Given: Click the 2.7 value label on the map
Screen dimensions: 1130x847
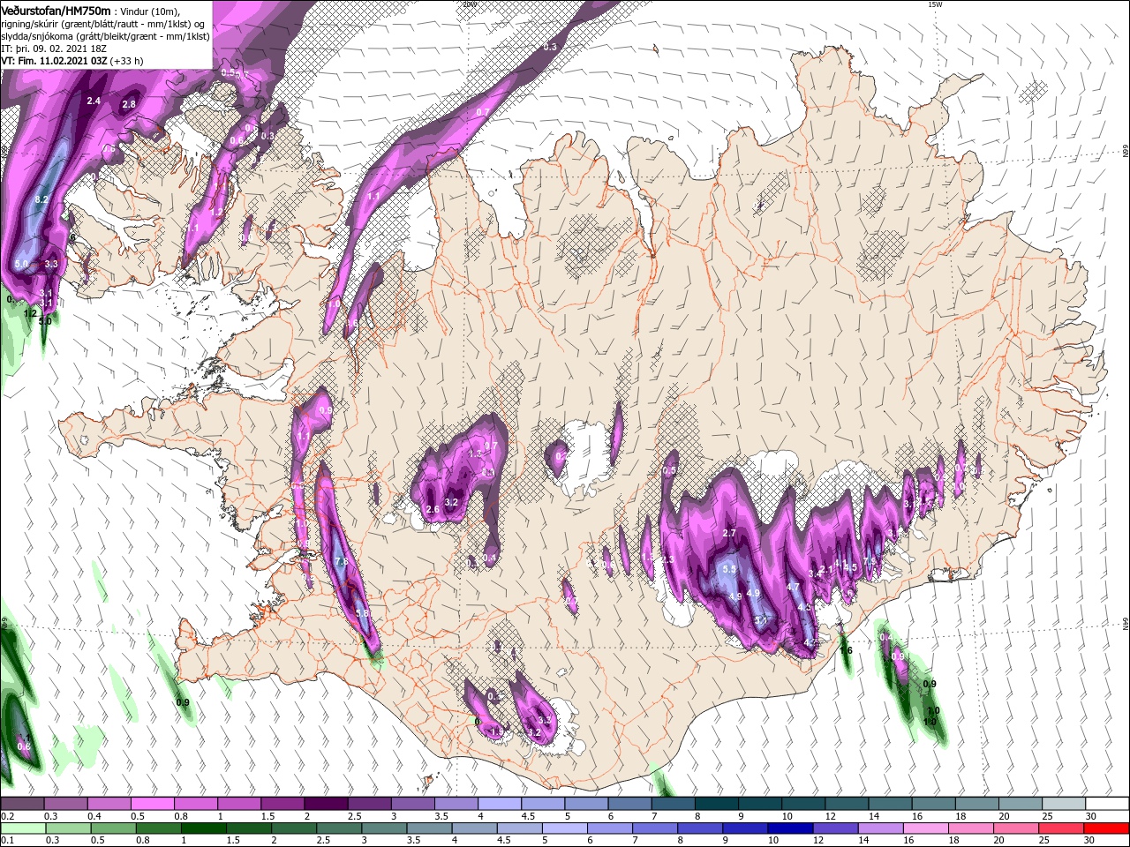Looking at the screenshot, I should (729, 533).
